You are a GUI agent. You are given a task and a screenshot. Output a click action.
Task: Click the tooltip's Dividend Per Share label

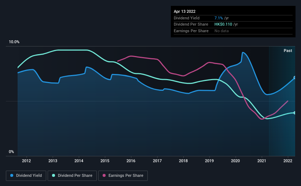click(x=191, y=25)
